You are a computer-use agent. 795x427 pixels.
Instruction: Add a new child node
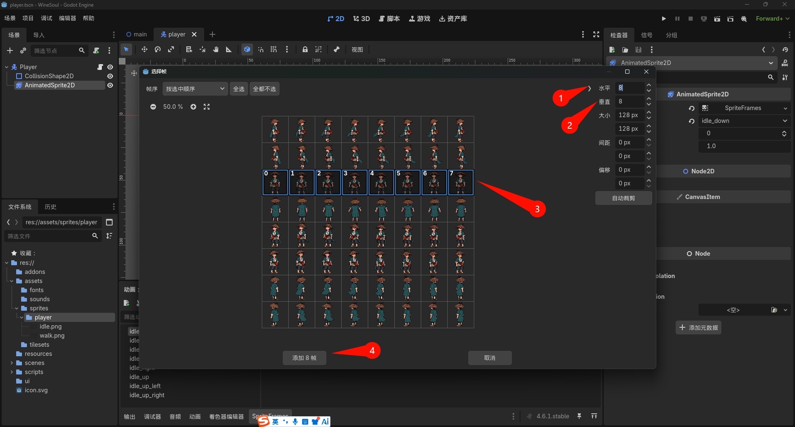[10, 50]
